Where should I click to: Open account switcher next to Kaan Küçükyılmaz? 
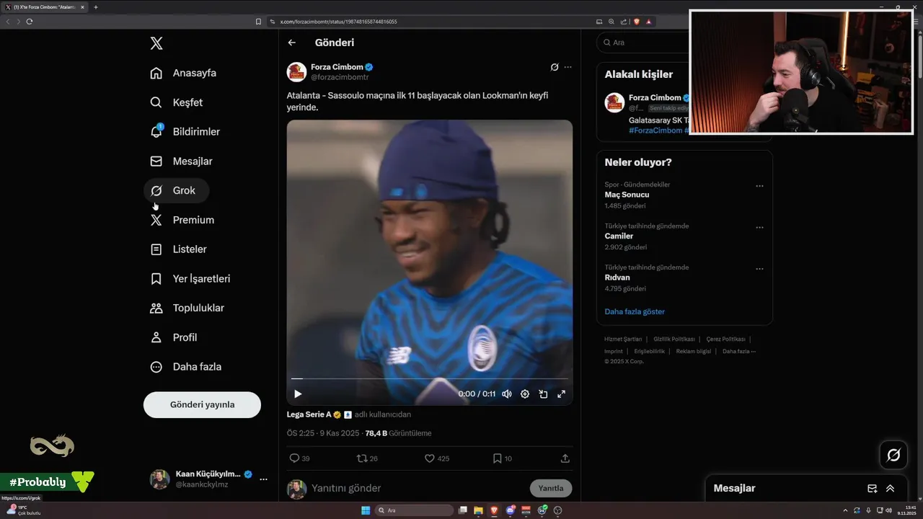(x=263, y=479)
